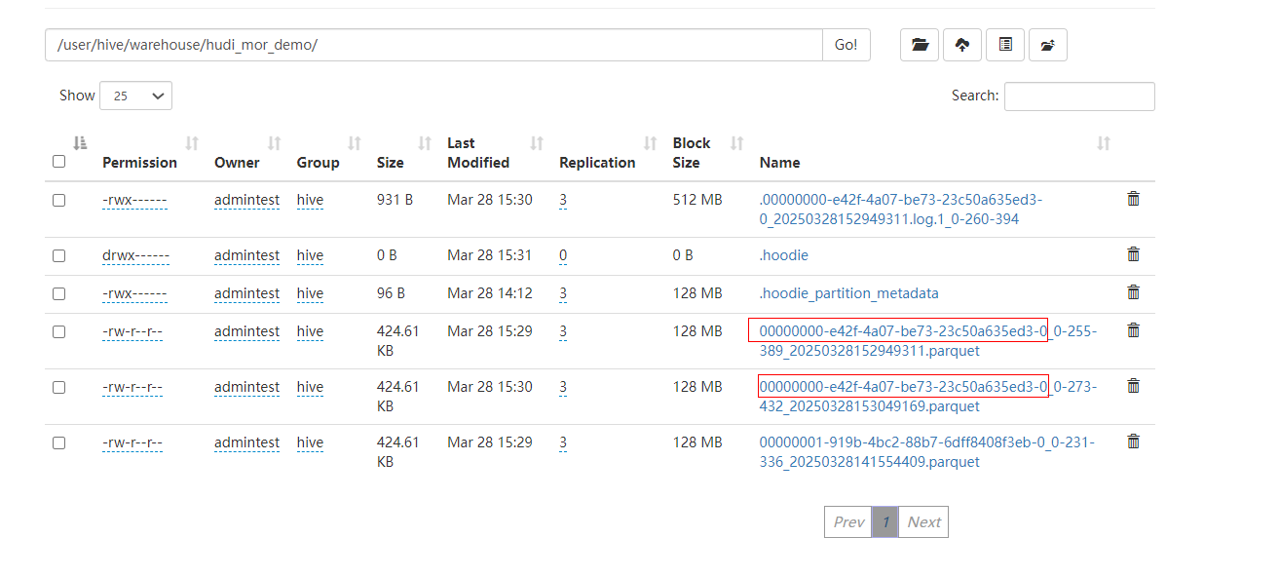The height and width of the screenshot is (576, 1279).
Task: Check the select-all checkbox in table header
Action: pyautogui.click(x=58, y=162)
